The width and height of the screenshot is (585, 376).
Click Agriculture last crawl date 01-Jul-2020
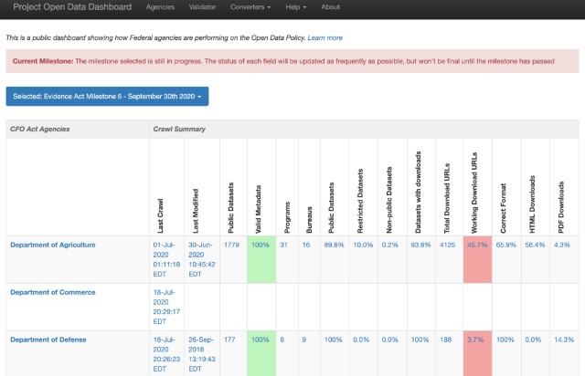click(166, 259)
